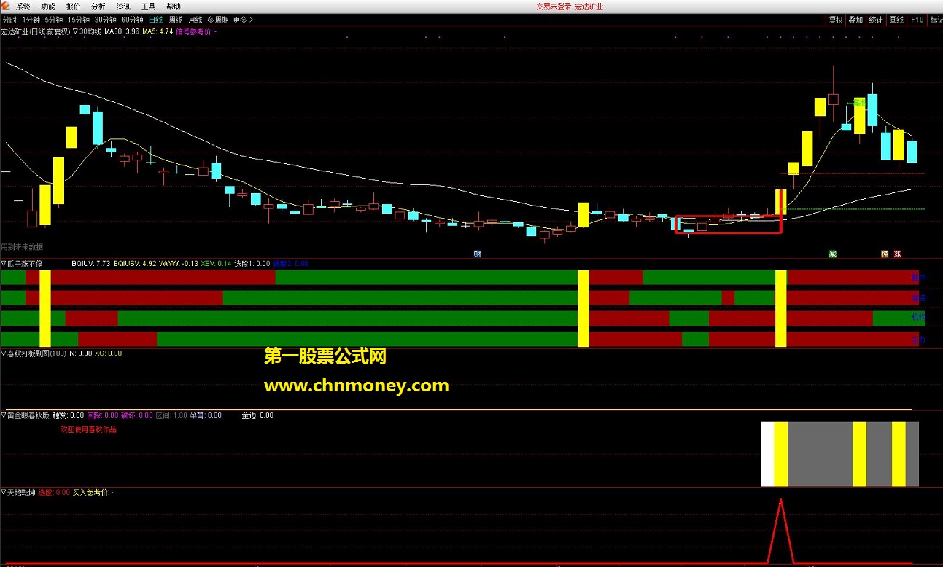The width and height of the screenshot is (943, 567).
Task: Open the F10 company info
Action: [x=917, y=20]
